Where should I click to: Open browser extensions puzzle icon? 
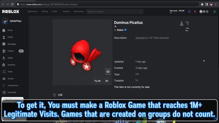202,4
